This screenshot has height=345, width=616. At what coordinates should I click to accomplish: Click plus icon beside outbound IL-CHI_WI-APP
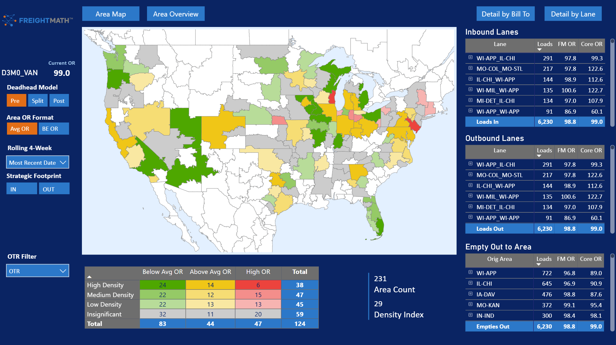coord(470,185)
